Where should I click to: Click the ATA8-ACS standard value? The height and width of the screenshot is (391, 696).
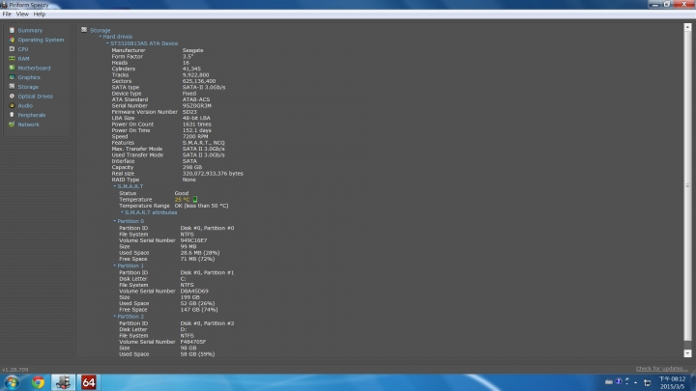[x=195, y=99]
